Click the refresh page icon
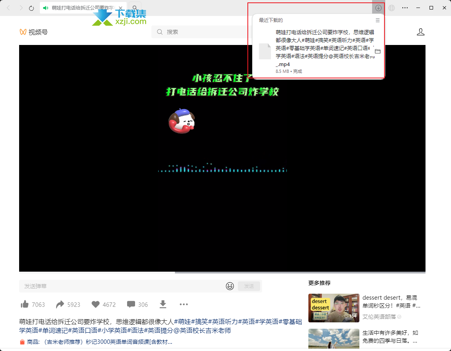This screenshot has width=451, height=351. [x=31, y=8]
